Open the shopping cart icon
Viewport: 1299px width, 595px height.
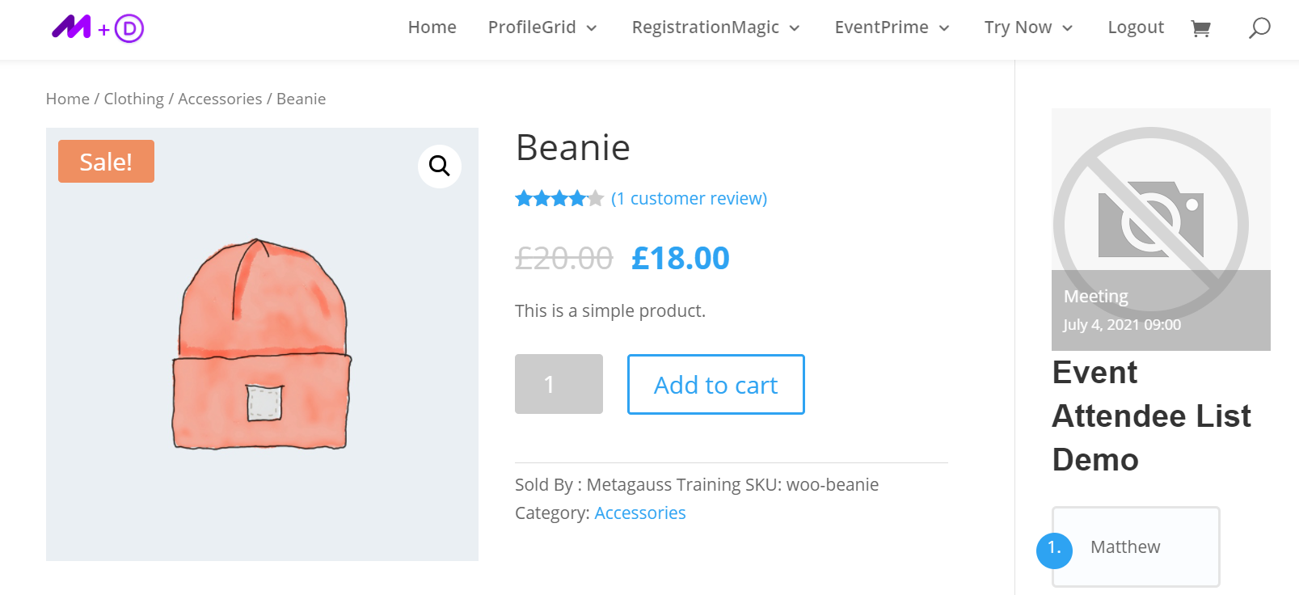coord(1200,29)
